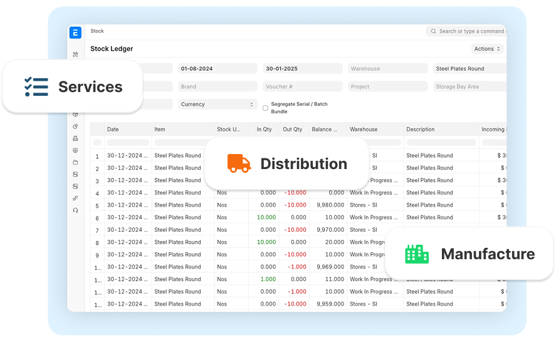Open the tools icon in the sidebar

[x=76, y=54]
